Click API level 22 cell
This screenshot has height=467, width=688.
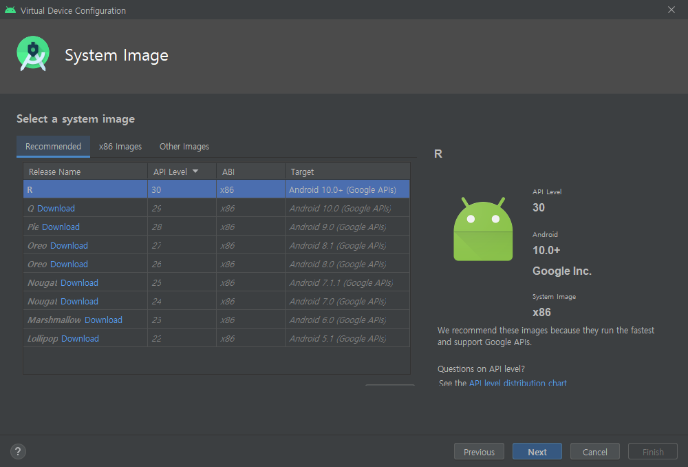(x=182, y=338)
